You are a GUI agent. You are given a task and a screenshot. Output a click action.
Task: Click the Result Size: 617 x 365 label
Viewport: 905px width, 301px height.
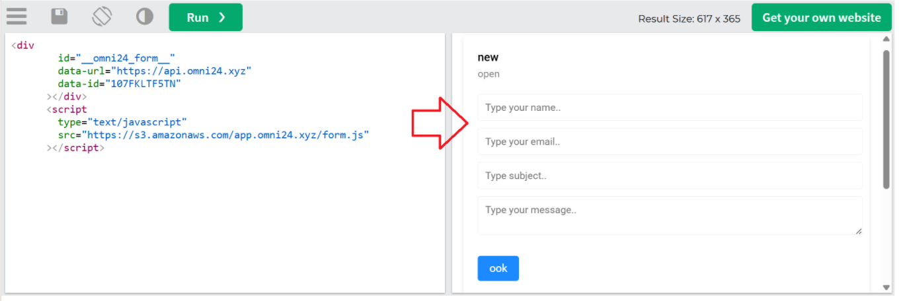tap(689, 18)
